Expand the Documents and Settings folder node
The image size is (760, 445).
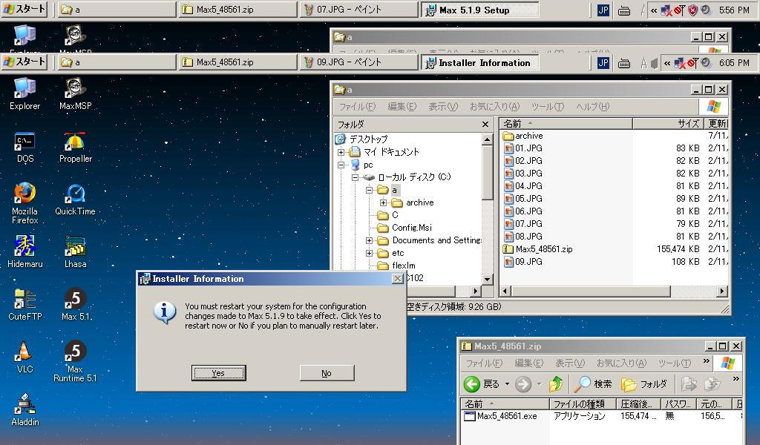(x=369, y=240)
